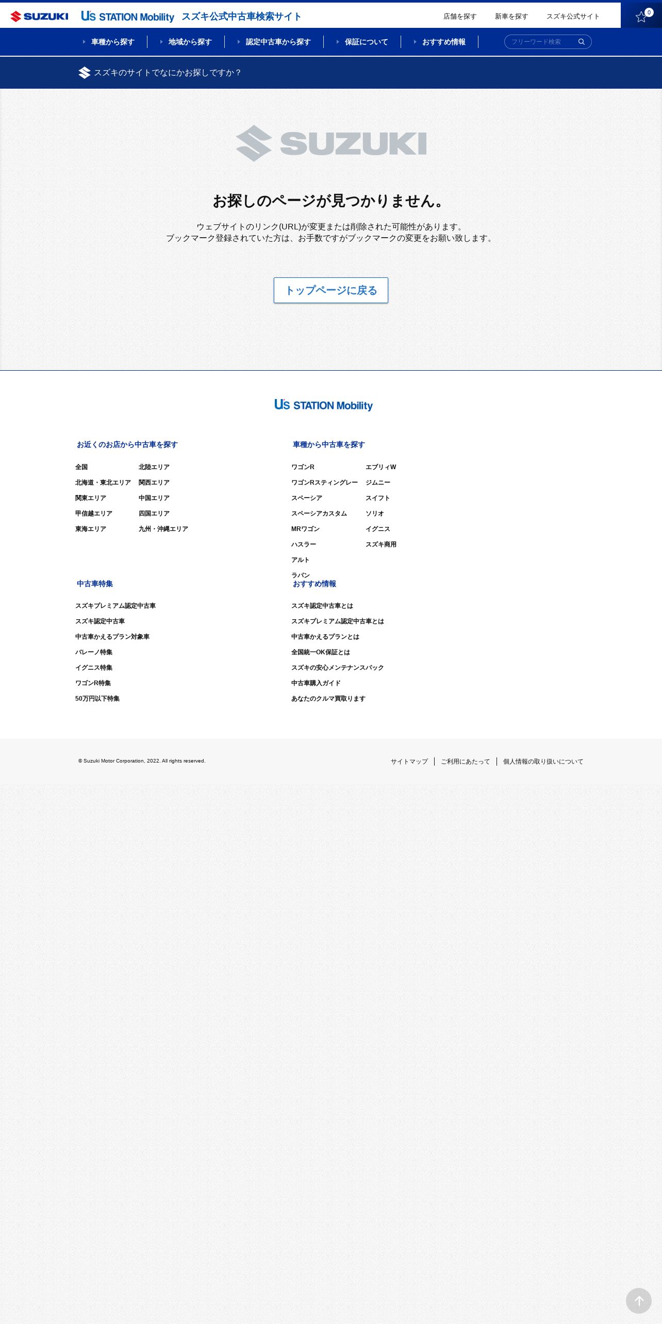Select 北海道・東北エリア link
Viewport: 662px width, 1324px height.
(x=103, y=483)
